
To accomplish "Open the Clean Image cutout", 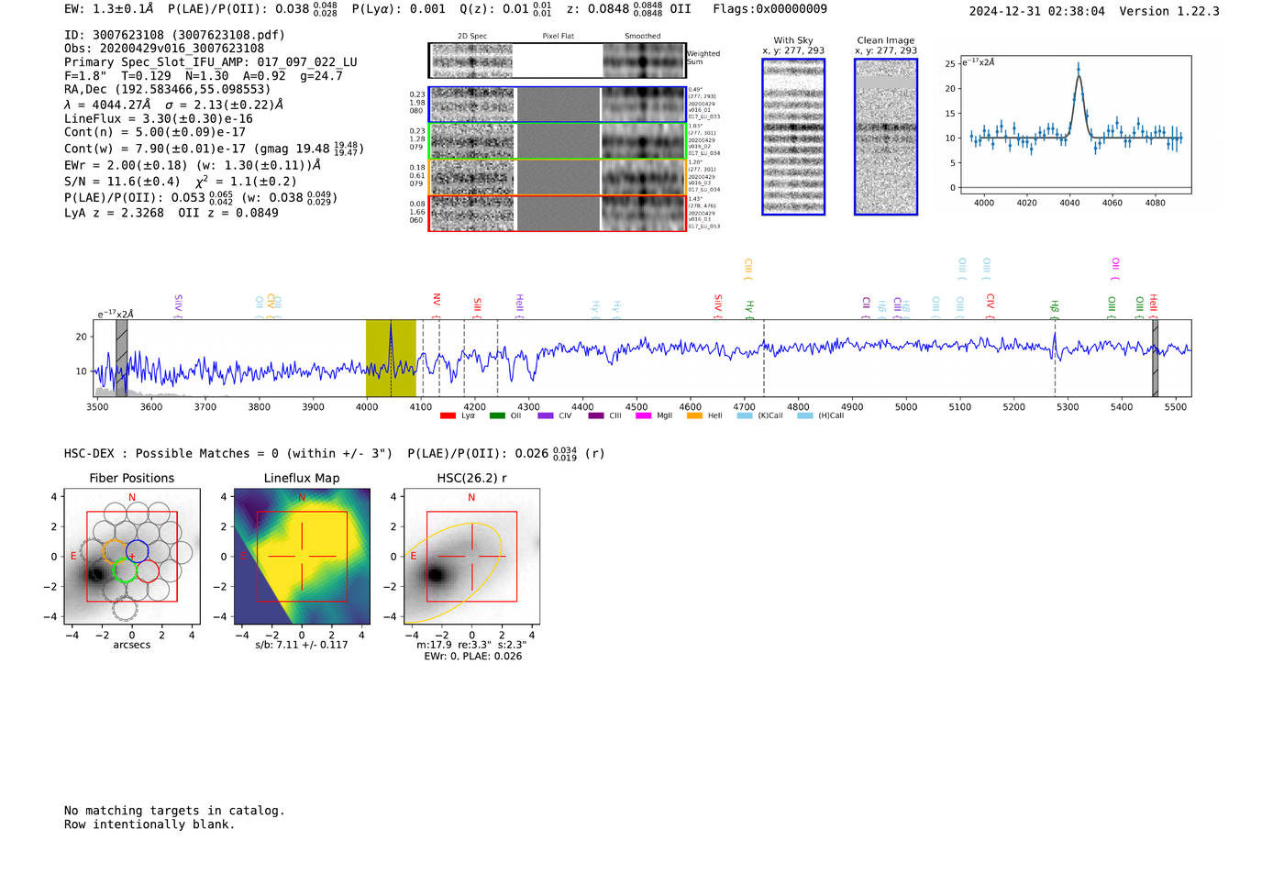I will [x=886, y=137].
